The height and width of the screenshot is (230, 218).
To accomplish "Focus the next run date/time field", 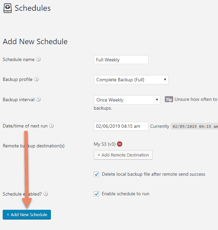I will coord(121,126).
